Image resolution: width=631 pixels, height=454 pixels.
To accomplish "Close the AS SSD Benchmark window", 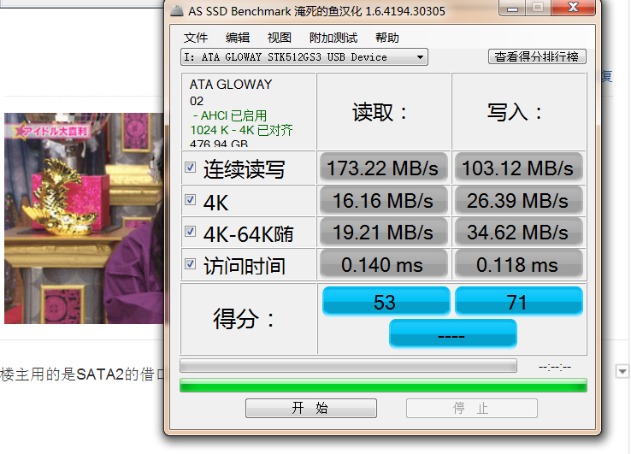I will pos(573,7).
